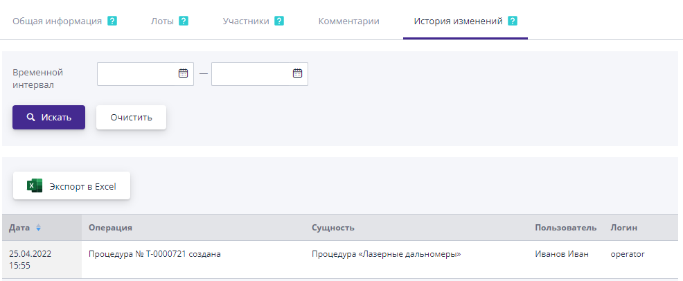
Task: Click the help icon beside Участники
Action: pos(279,21)
